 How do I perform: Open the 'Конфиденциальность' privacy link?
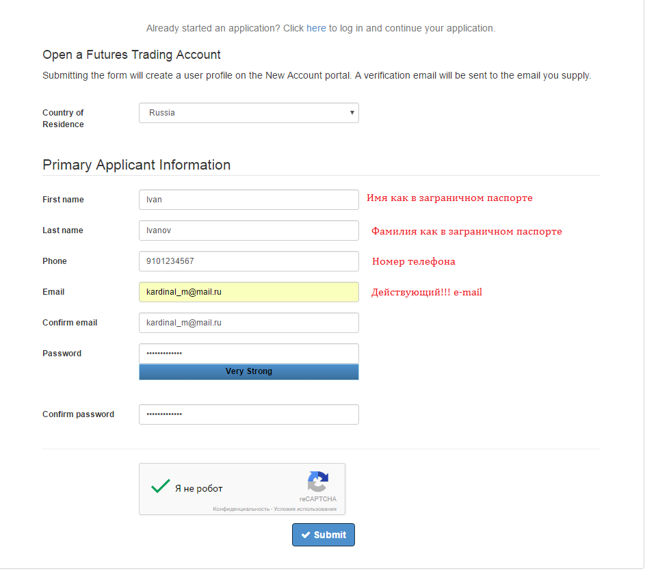(241, 509)
